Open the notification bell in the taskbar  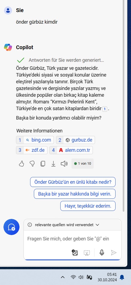click(x=122, y=277)
